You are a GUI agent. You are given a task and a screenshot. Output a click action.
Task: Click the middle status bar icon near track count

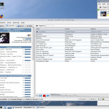coord(101,99)
